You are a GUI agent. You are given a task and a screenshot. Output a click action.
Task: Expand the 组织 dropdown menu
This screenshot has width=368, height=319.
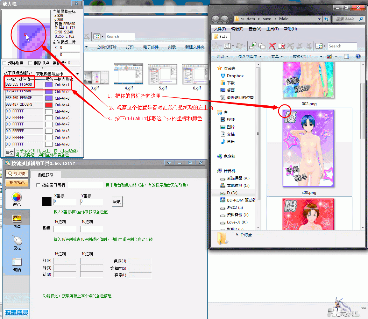point(222,56)
